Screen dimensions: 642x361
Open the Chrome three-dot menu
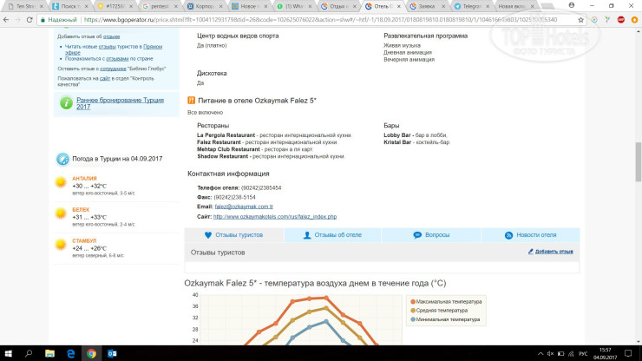click(x=633, y=18)
